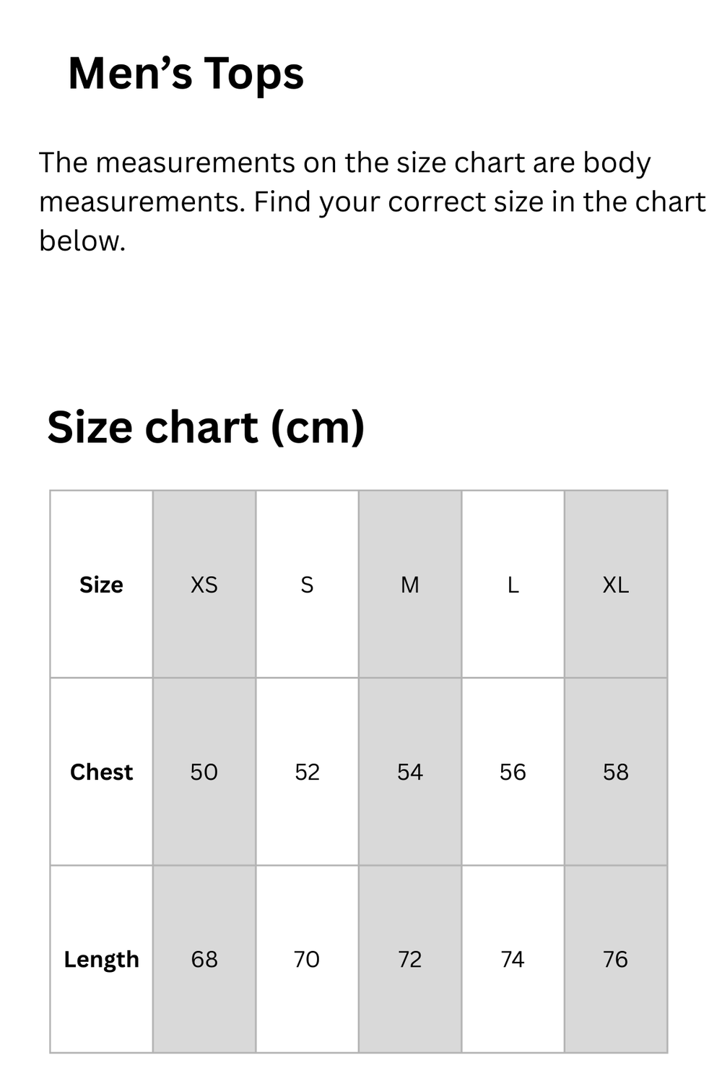Click the Men's Tops heading

pos(186,74)
